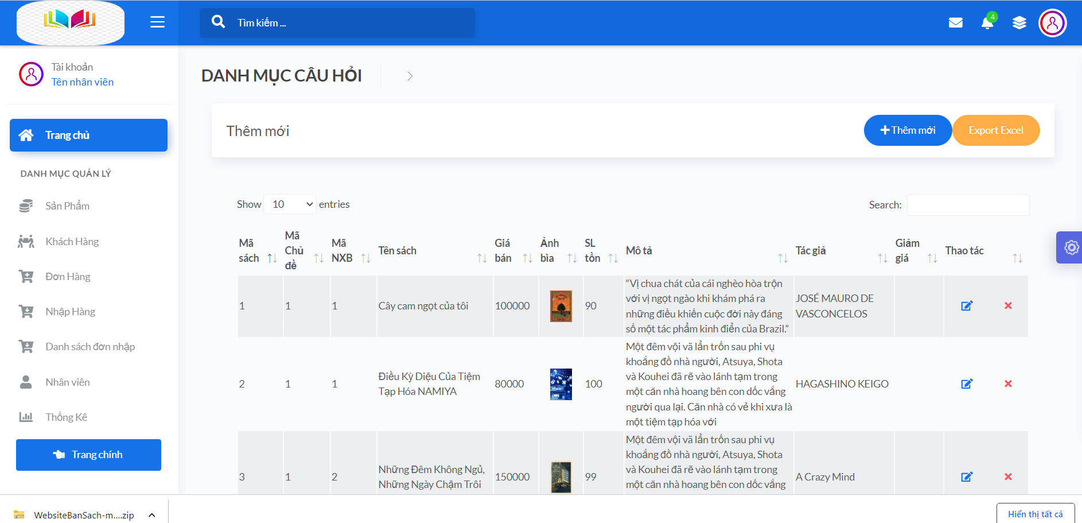Open the user profile avatar menu

(x=1053, y=23)
